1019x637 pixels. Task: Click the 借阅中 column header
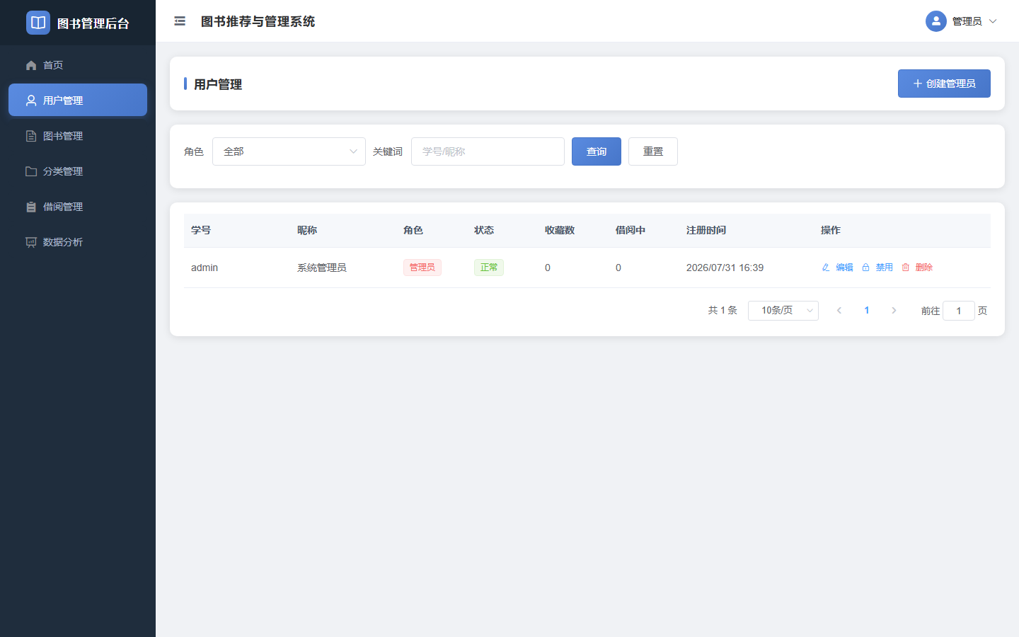(x=631, y=230)
